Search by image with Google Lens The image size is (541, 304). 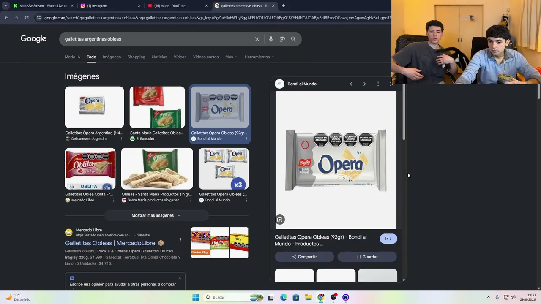[x=282, y=39]
